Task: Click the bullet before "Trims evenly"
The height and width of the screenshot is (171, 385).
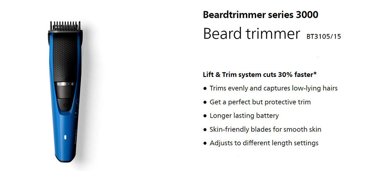Action: coord(205,89)
